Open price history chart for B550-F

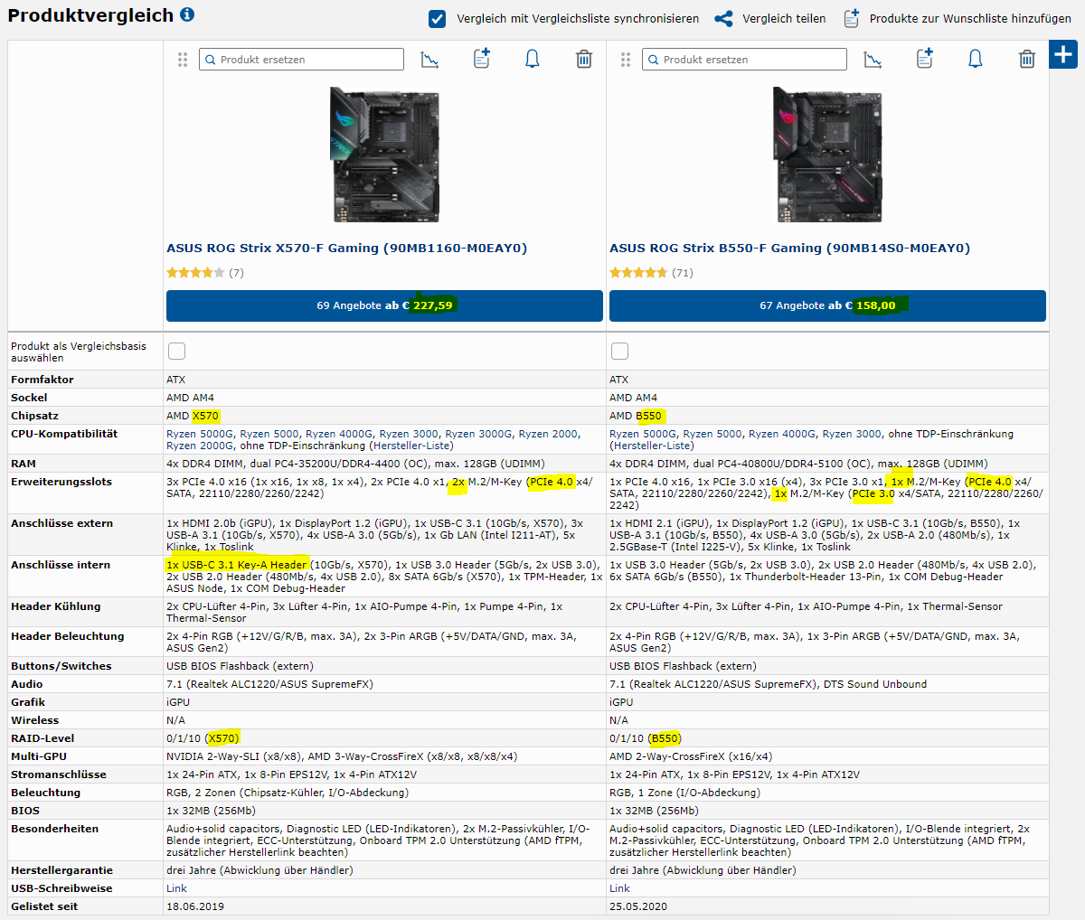[x=873, y=60]
